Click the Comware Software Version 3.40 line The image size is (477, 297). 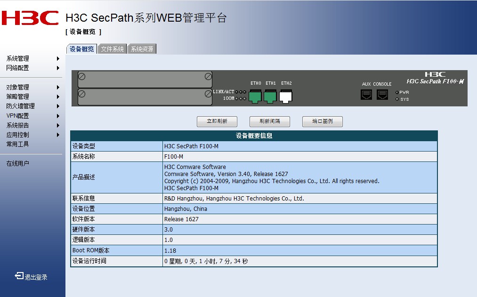click(x=226, y=174)
